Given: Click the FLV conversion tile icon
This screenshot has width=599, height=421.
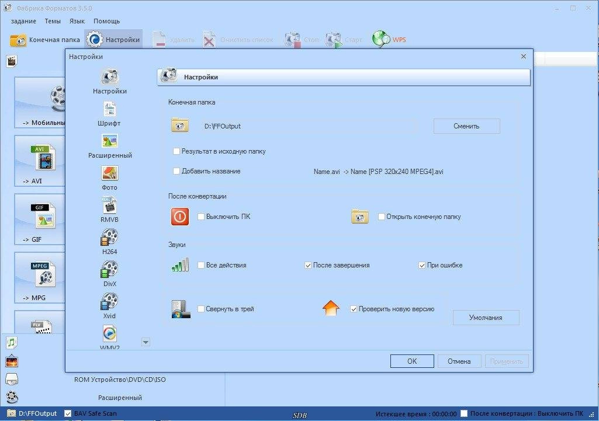Looking at the screenshot, I should pos(41,326).
